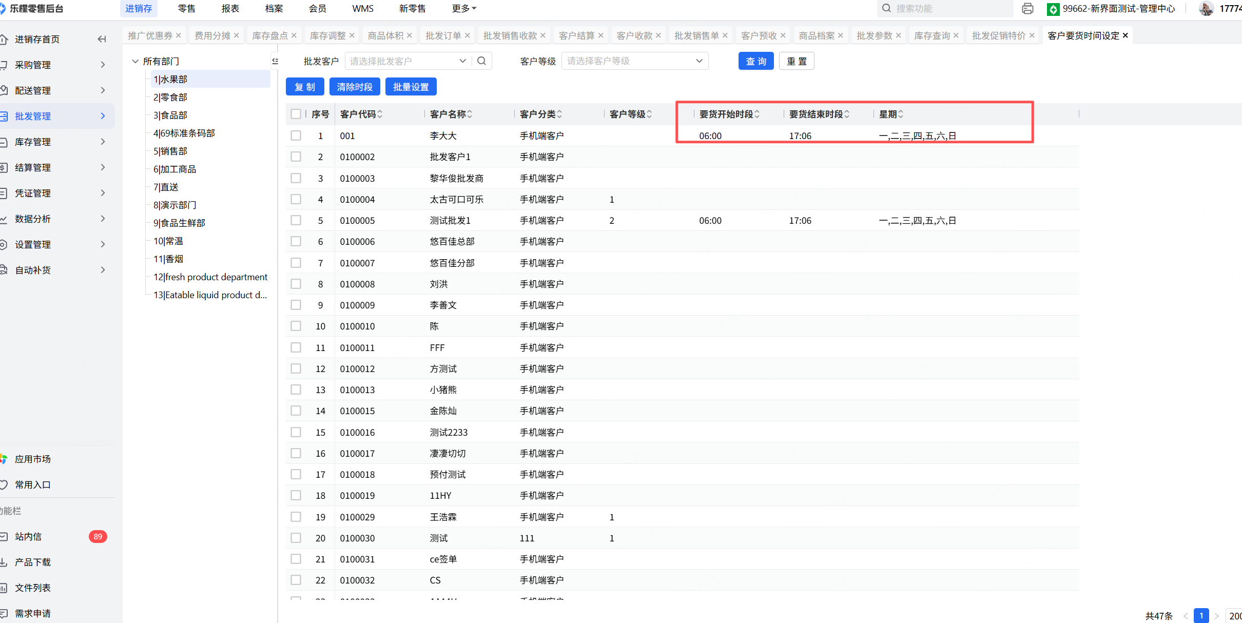Sort by 要货开始时段 column sort icon
Screen dimensions: 1242x623
click(x=757, y=114)
